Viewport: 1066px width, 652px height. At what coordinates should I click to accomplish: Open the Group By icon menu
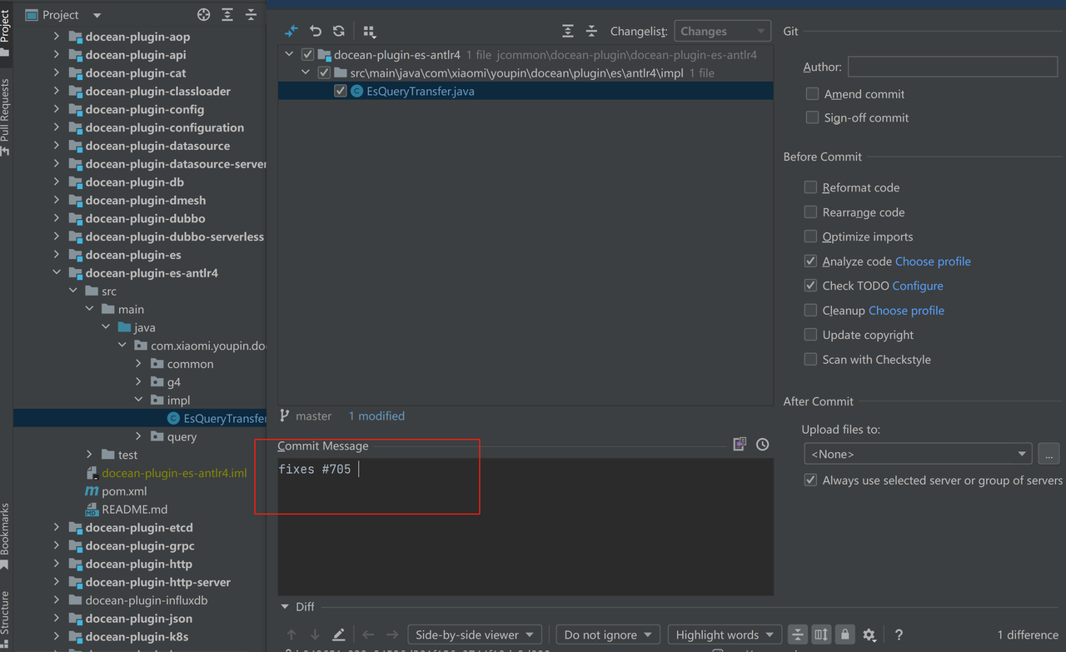[x=370, y=31]
